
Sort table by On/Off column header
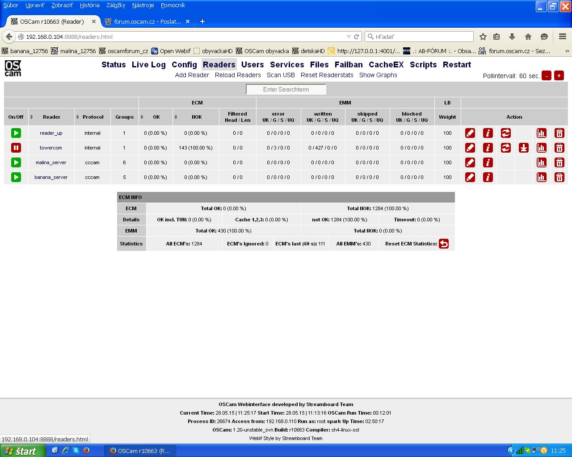(16, 117)
